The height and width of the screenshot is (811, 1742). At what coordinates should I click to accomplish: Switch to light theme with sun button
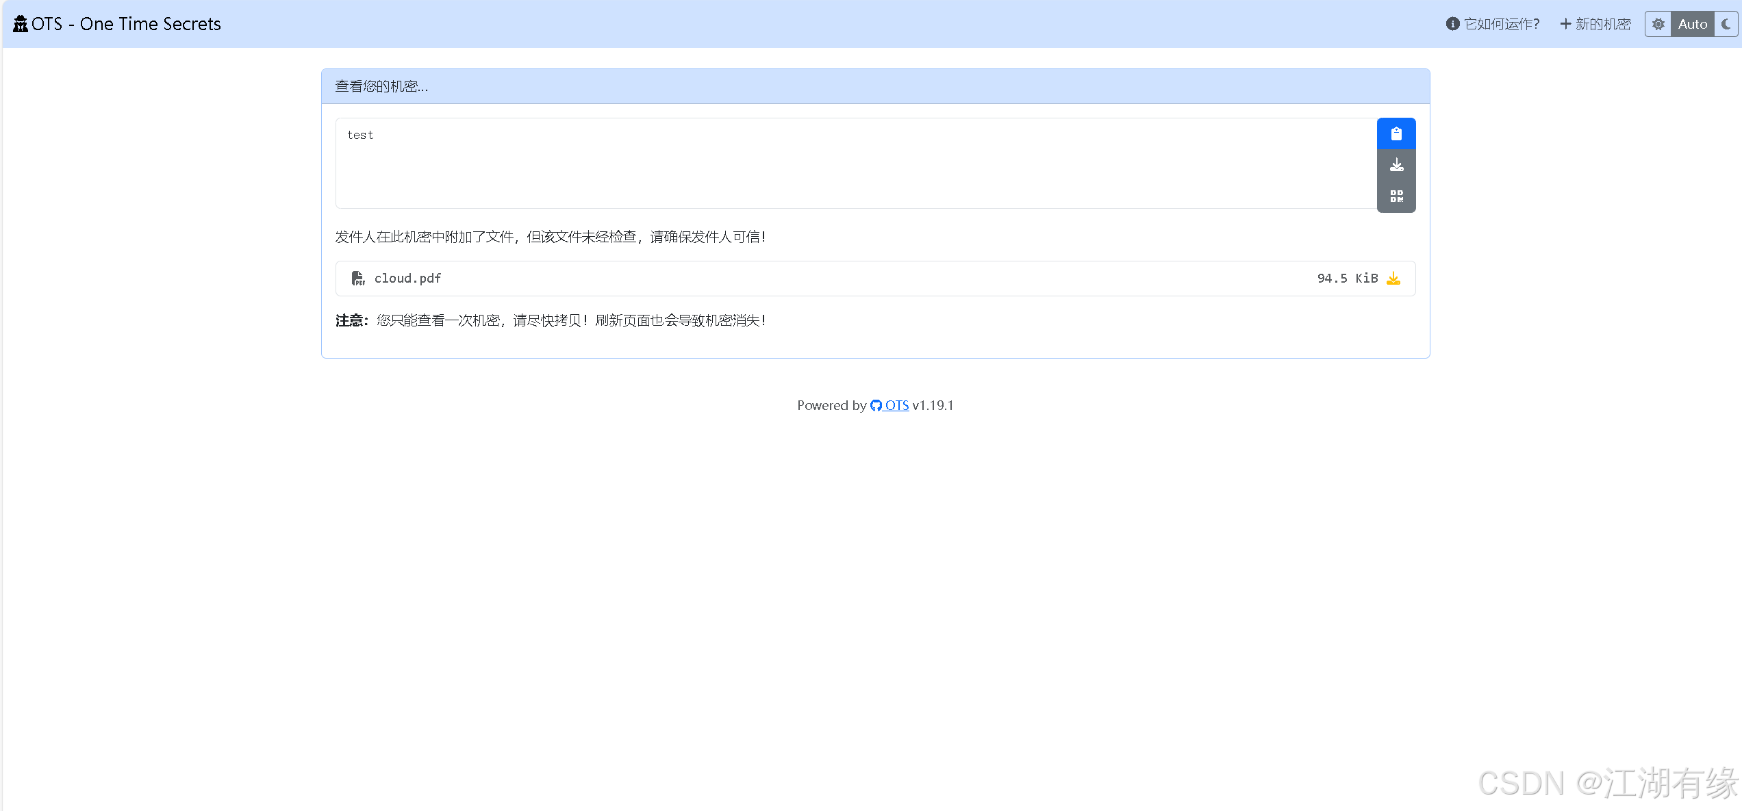pyautogui.click(x=1658, y=24)
